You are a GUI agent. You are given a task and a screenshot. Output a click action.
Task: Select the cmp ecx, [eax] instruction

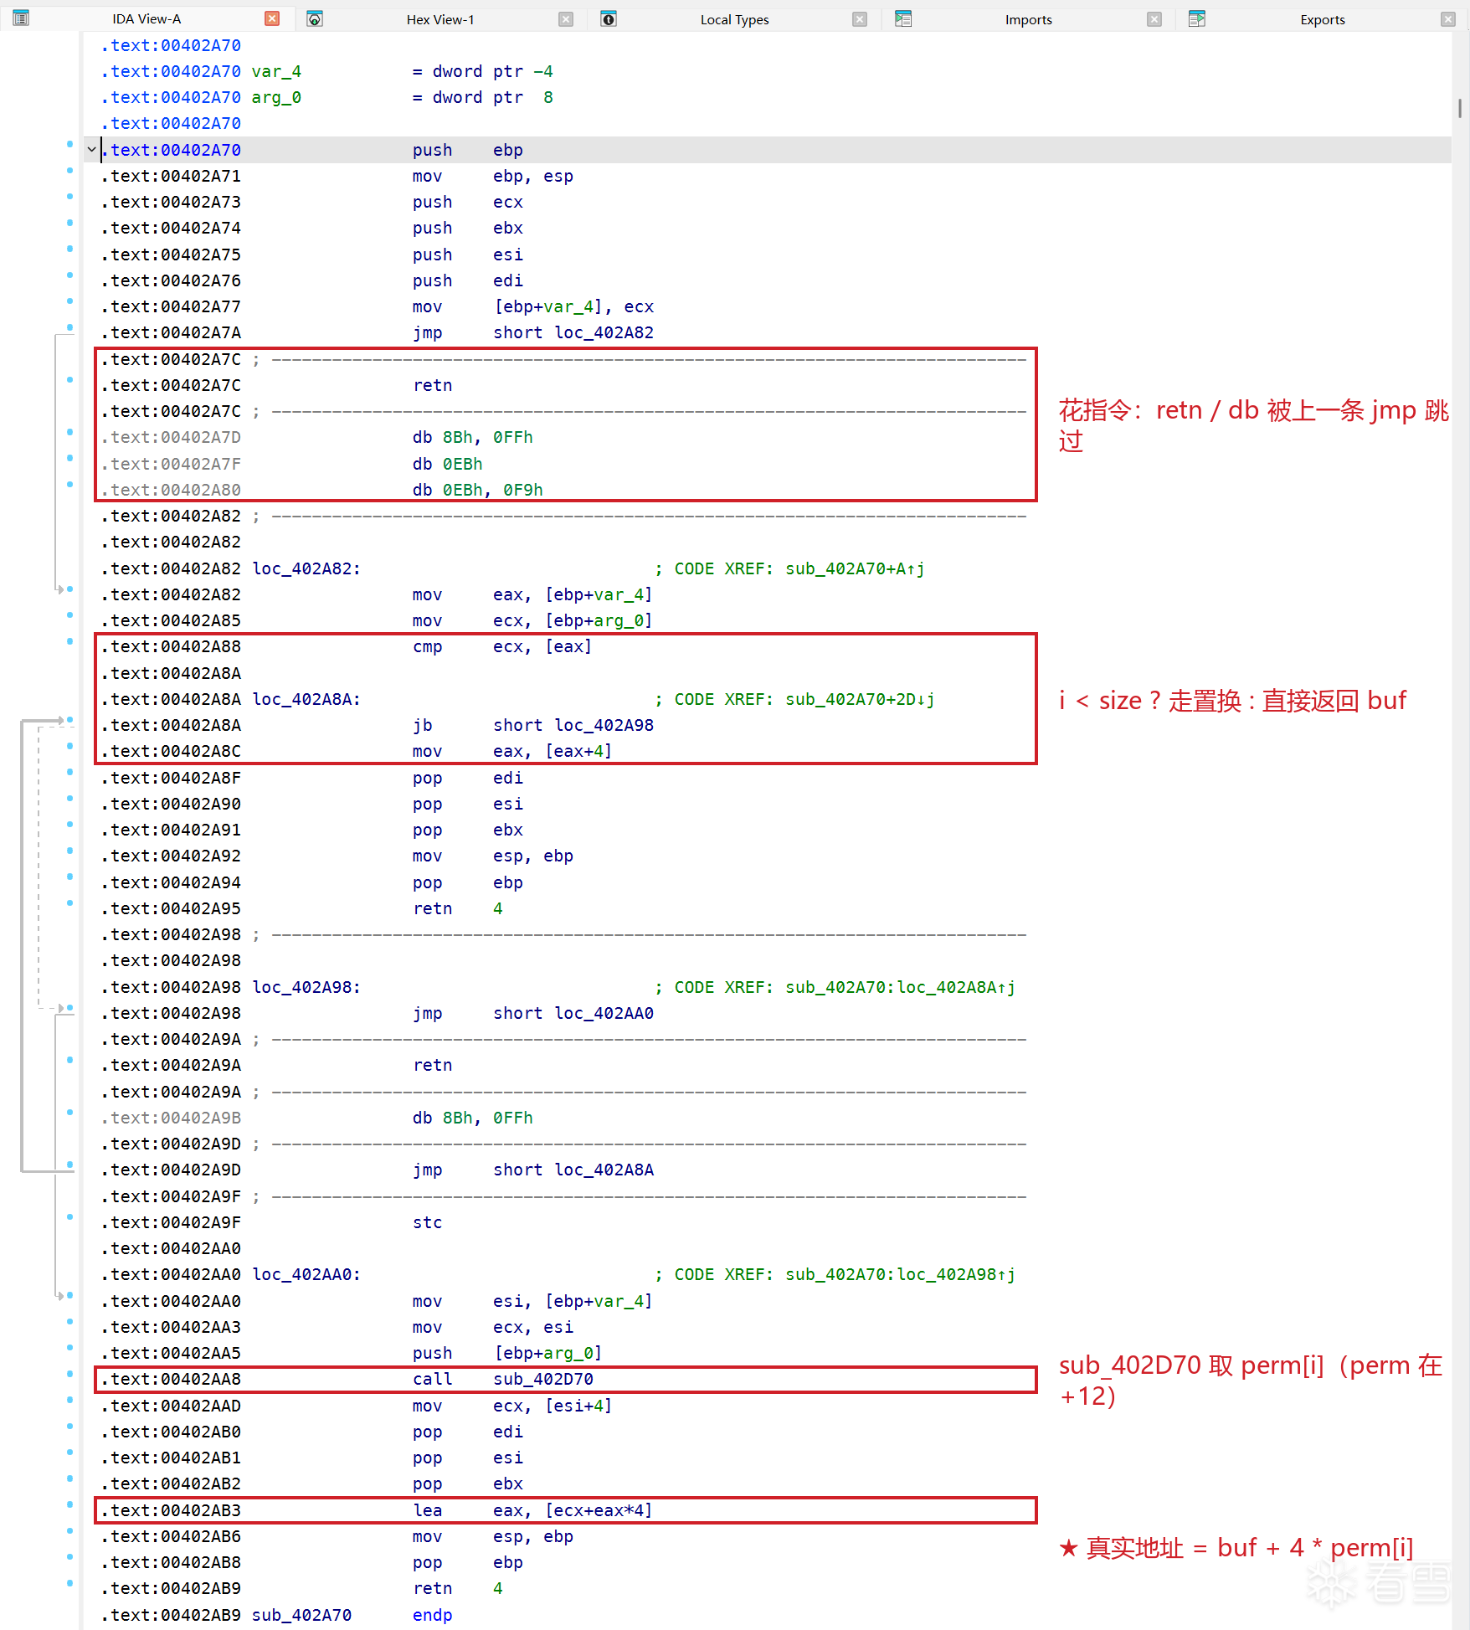[502, 647]
